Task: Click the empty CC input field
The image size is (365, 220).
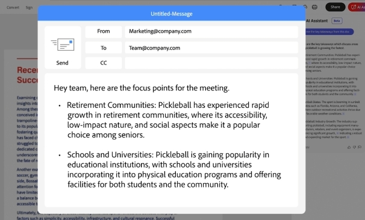Action: tap(211, 63)
